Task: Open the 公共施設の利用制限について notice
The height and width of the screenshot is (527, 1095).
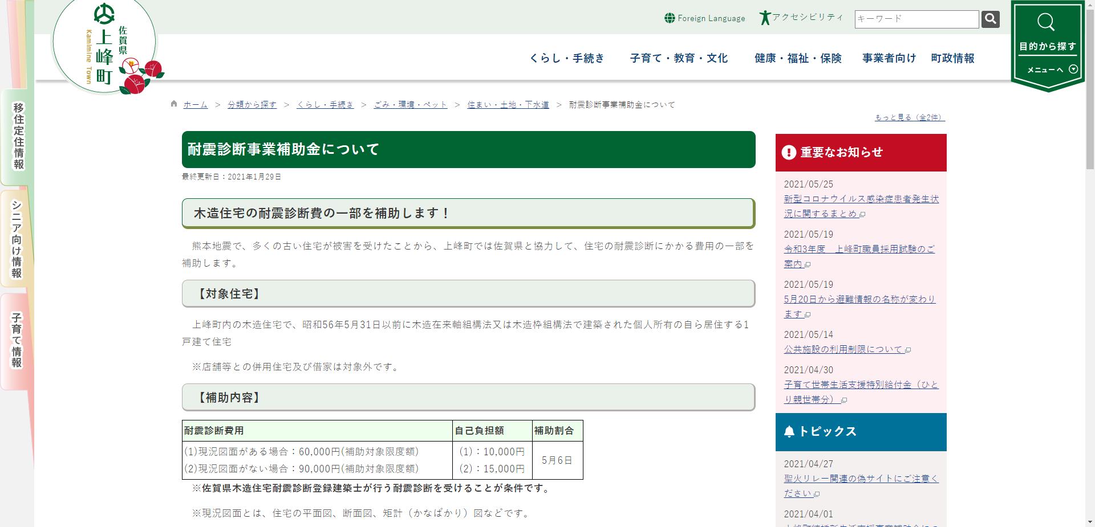Action: 843,349
